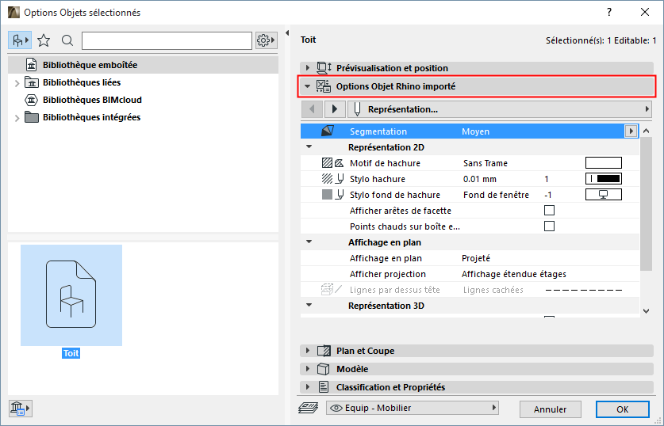Click the Plan et Coupe panel icon

point(324,351)
